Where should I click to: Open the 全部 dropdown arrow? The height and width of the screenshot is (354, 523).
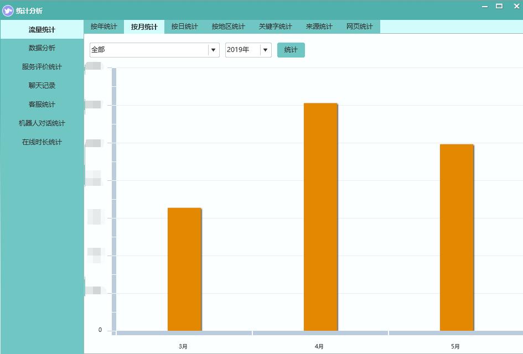click(213, 50)
